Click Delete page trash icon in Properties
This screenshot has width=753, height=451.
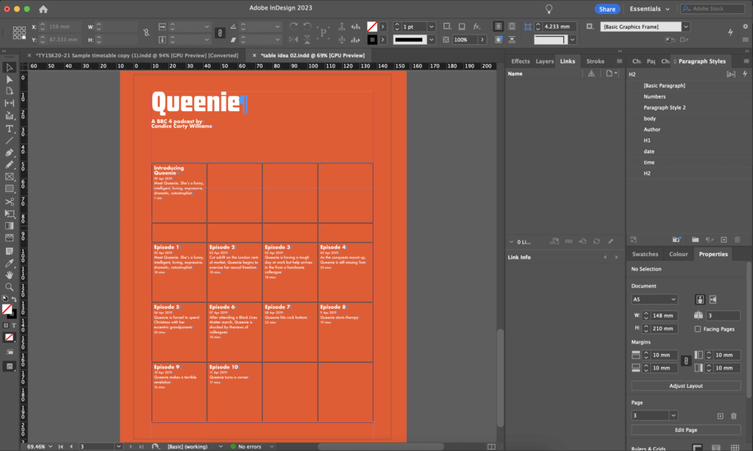(x=734, y=416)
